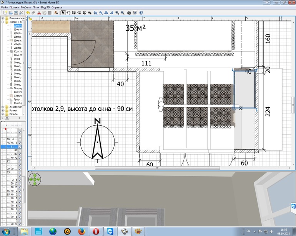This screenshot has width=296, height=236.
Task: Expand the Жилая комната catalog folder
Action: 3,107
